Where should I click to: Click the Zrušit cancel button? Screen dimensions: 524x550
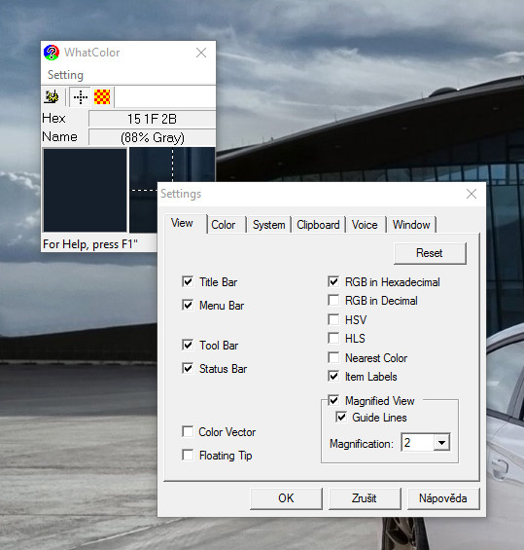click(365, 498)
